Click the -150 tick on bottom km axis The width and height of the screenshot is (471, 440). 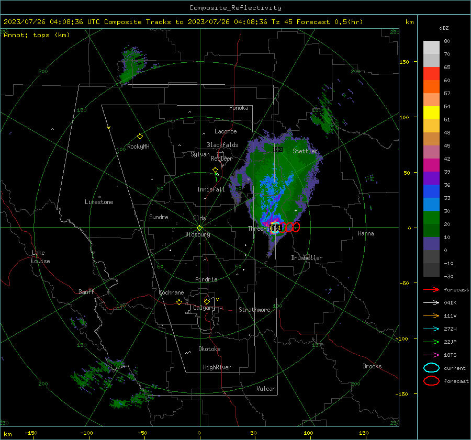click(31, 433)
